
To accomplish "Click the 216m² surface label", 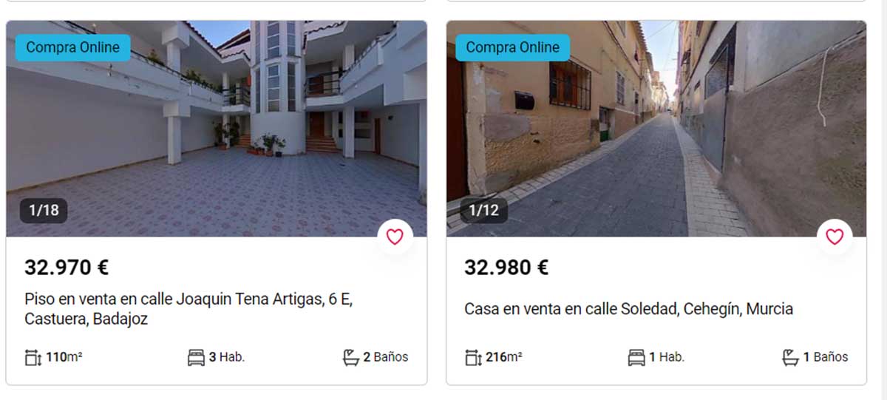I will [504, 357].
